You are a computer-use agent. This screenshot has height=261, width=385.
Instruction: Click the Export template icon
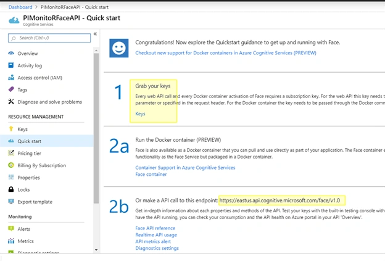[11, 202]
